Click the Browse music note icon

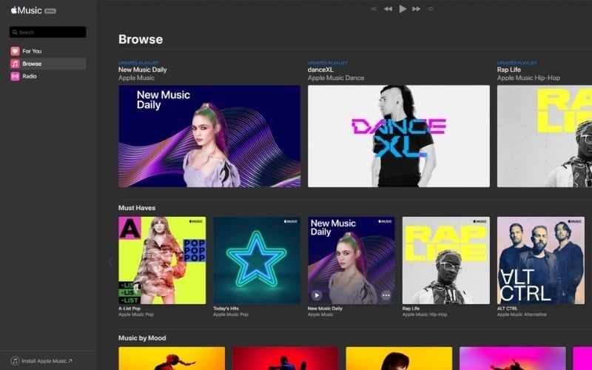[x=15, y=64]
